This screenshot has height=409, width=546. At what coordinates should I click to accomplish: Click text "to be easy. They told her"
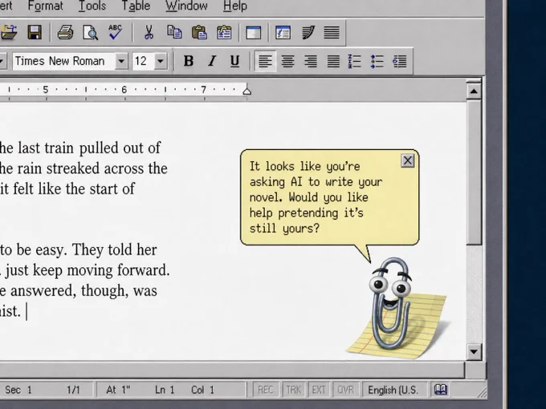79,249
